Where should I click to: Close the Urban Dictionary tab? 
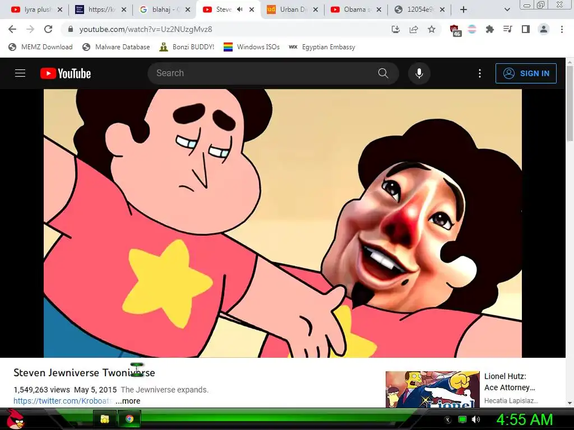316,10
